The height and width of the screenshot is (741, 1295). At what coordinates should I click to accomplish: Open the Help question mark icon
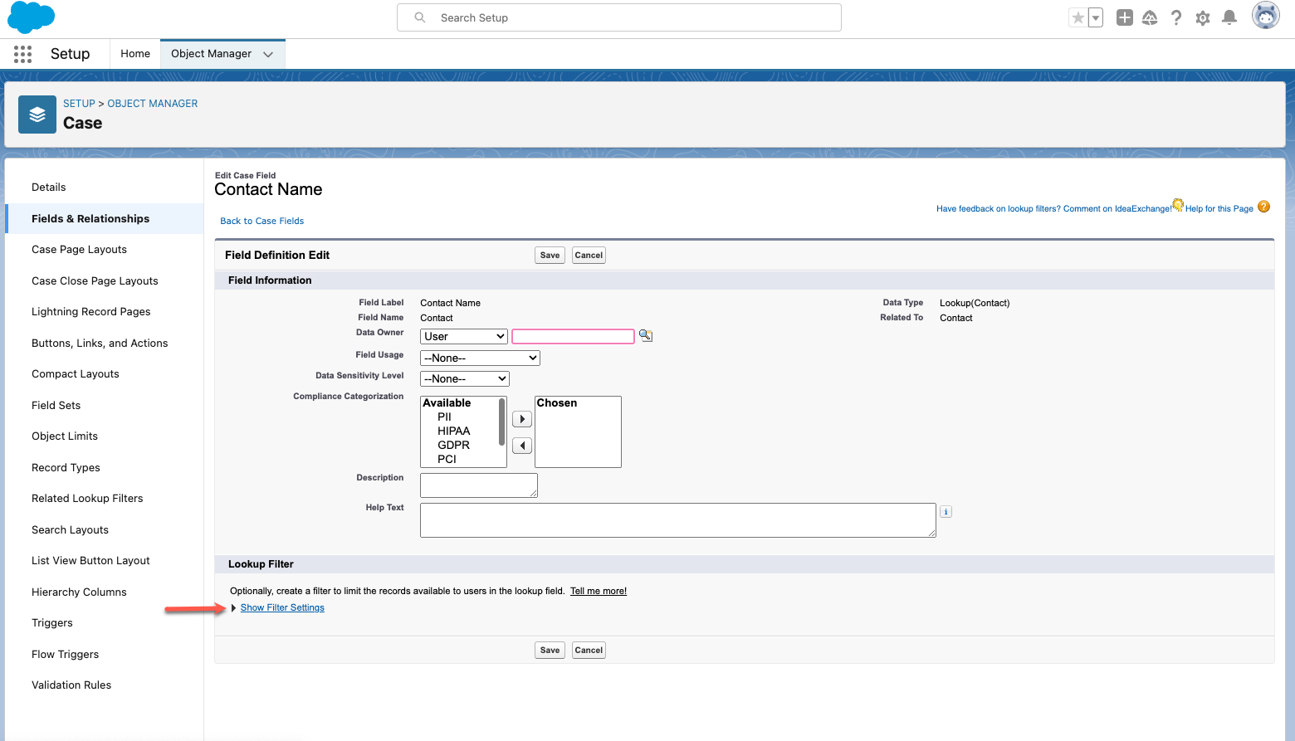click(1176, 17)
